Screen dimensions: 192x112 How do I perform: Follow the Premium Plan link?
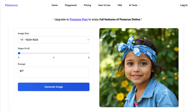click(79, 19)
